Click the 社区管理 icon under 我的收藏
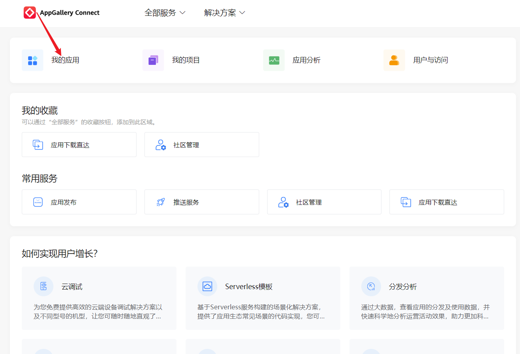This screenshot has width=520, height=354. [160, 145]
